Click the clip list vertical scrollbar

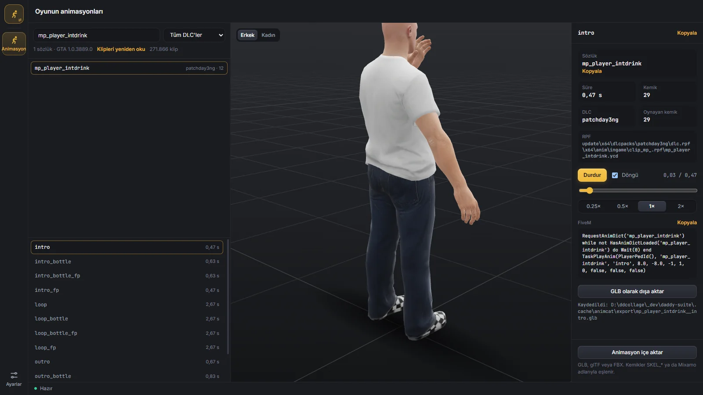pos(228,297)
